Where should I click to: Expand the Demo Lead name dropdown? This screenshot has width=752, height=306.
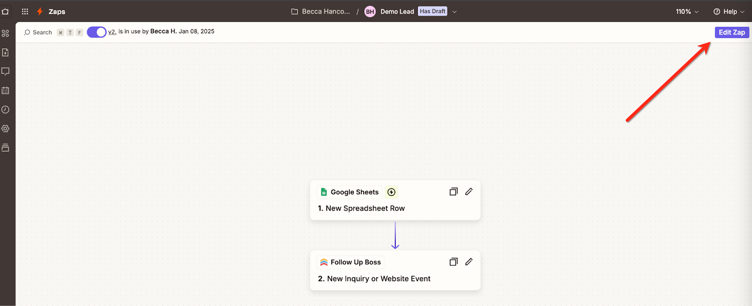(x=454, y=12)
